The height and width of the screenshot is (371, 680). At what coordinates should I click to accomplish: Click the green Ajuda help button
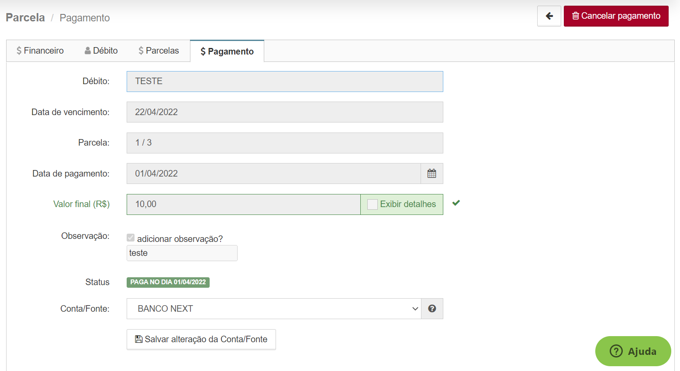(633, 351)
